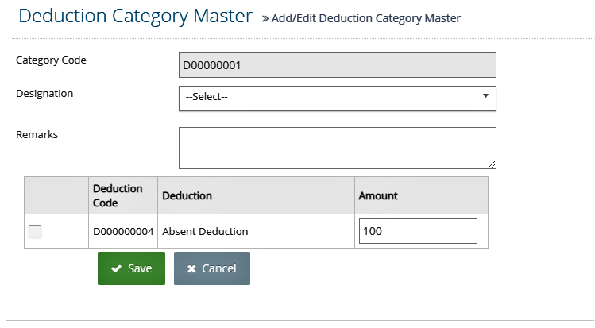Select the D000000004 deduction code cell
This screenshot has height=328, width=595.
(x=123, y=231)
